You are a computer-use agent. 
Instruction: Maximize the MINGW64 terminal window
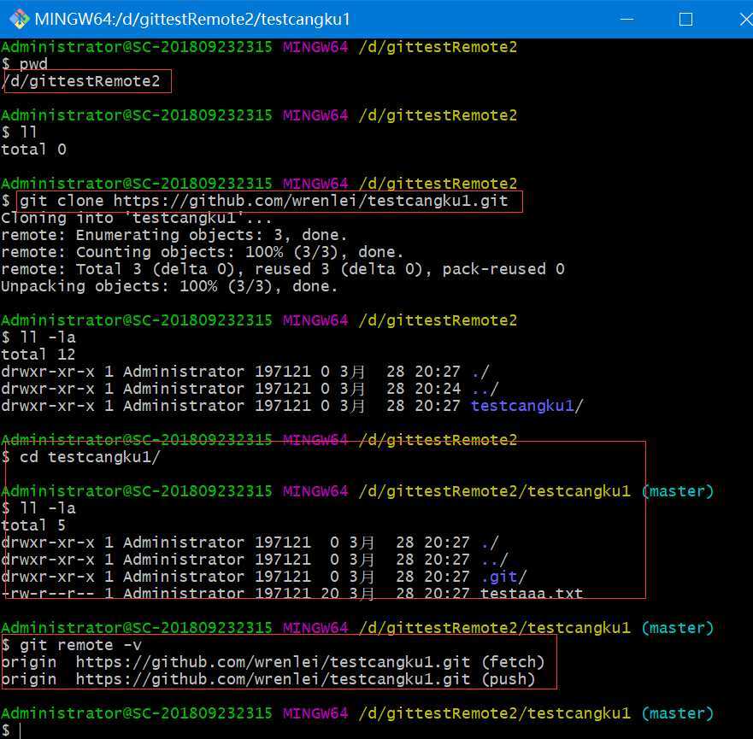pyautogui.click(x=685, y=19)
